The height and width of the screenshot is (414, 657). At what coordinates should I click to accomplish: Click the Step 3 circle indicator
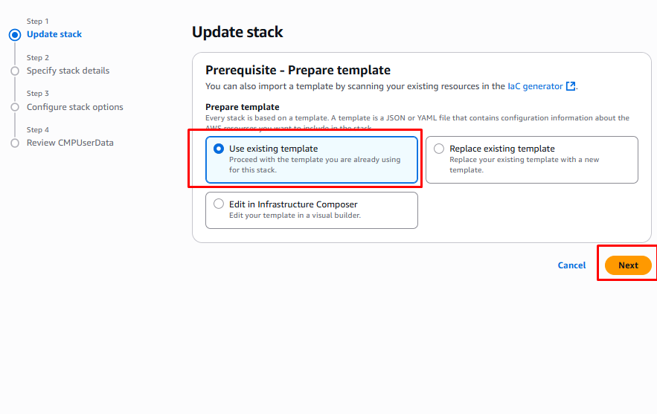pyautogui.click(x=15, y=107)
